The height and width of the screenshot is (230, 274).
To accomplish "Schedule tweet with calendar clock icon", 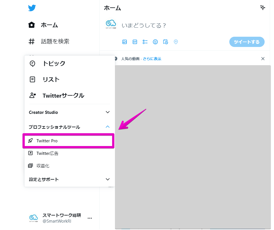I will click(166, 42).
